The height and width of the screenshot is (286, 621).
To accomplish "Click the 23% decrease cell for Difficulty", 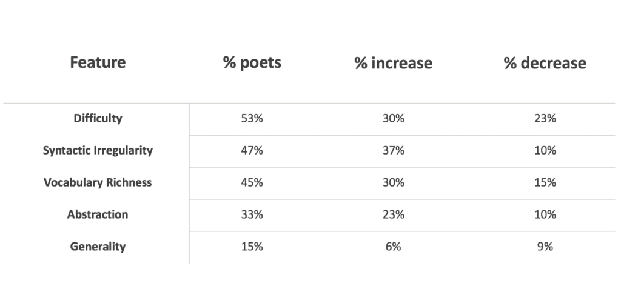I will pos(545,118).
